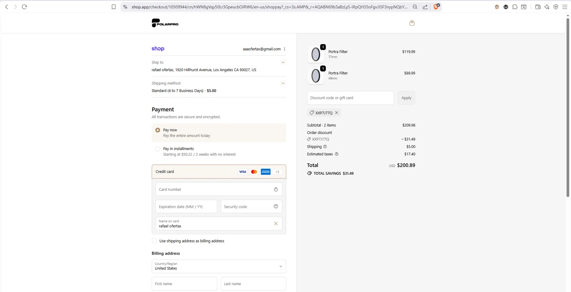
Task: Share this page via the share icon
Action: pyautogui.click(x=425, y=7)
